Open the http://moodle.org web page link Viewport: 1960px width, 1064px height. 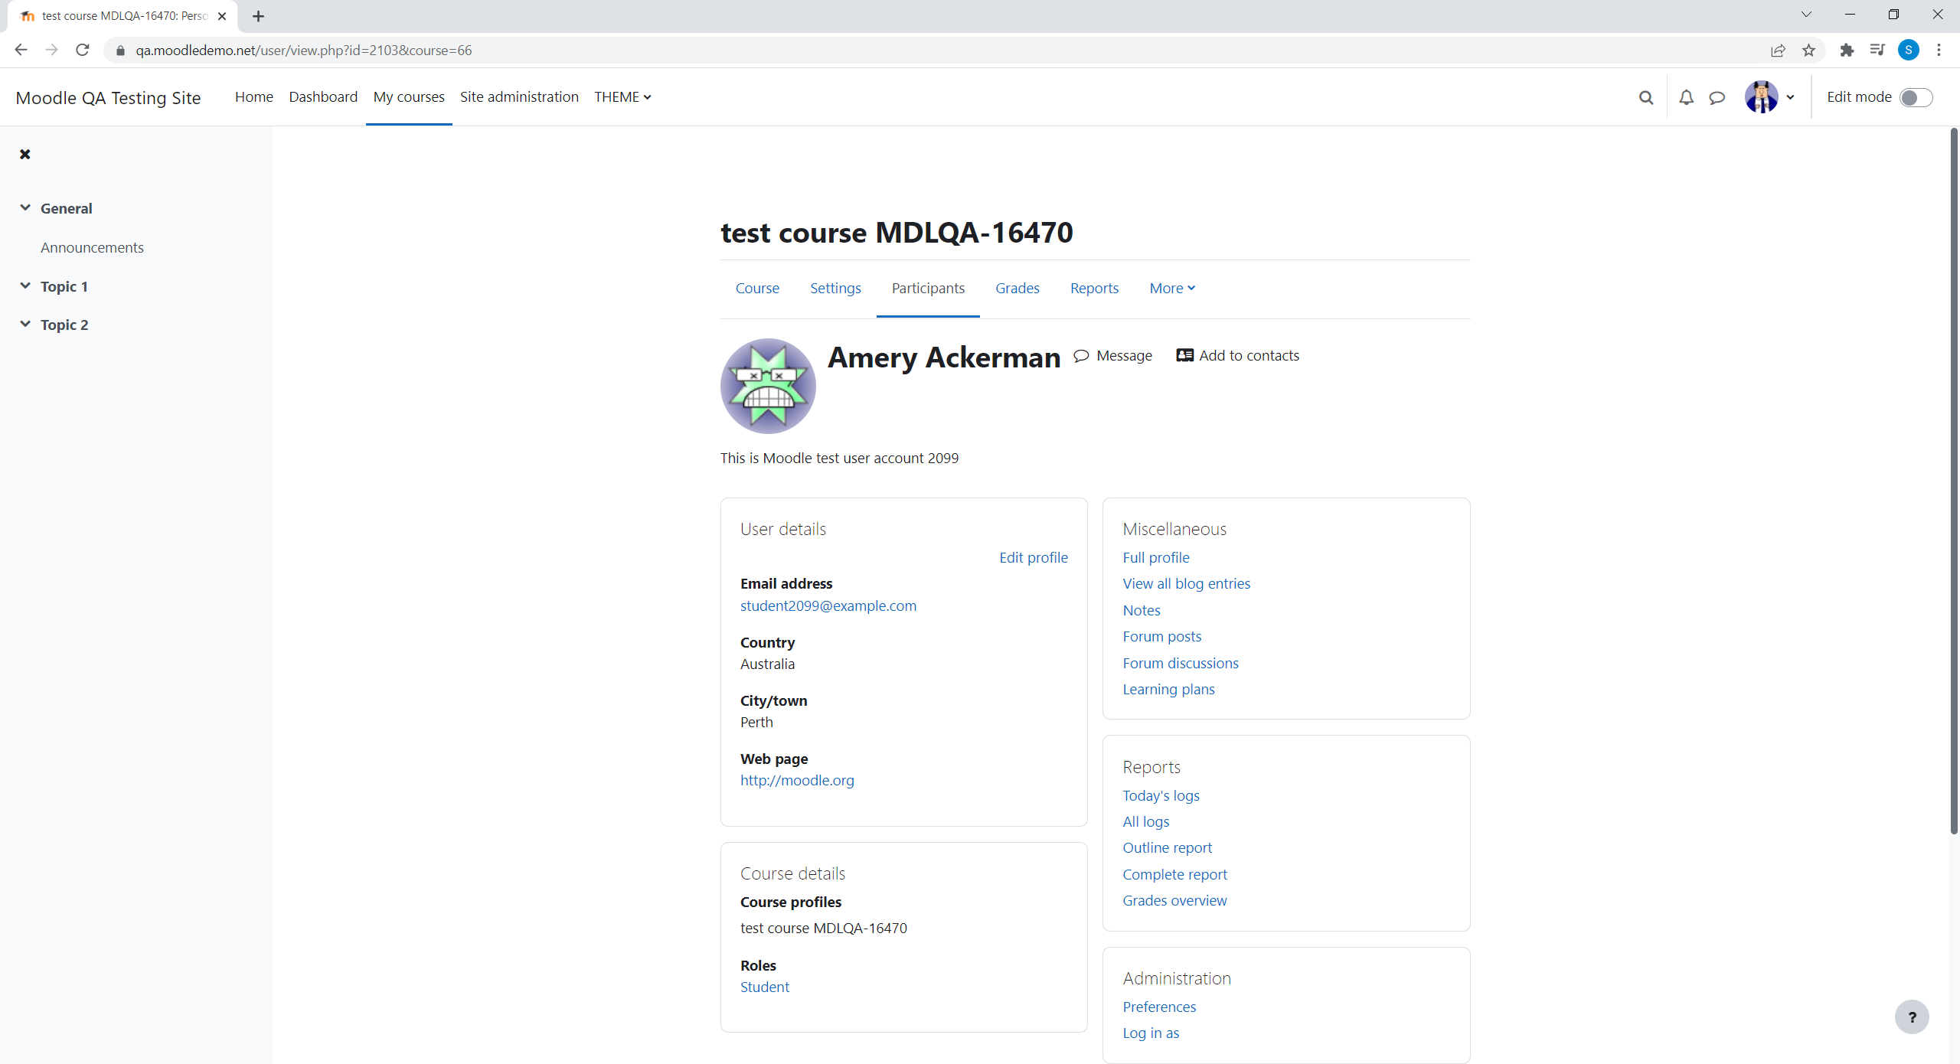[797, 780]
